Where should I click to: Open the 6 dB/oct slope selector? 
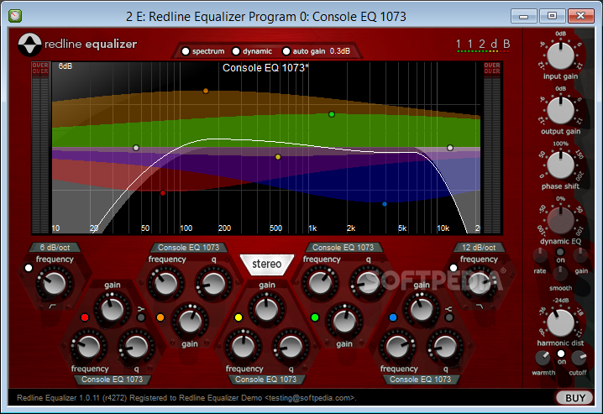click(55, 248)
